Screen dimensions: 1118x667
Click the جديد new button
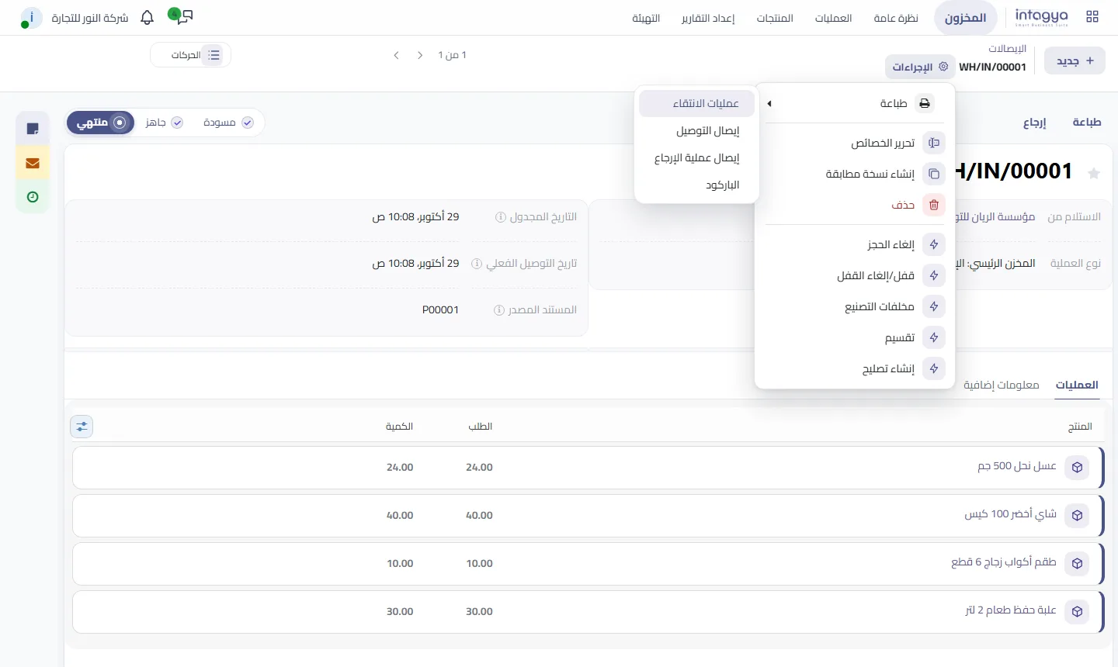click(x=1075, y=60)
